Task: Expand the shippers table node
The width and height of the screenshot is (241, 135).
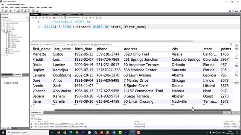Action: coord(7,47)
